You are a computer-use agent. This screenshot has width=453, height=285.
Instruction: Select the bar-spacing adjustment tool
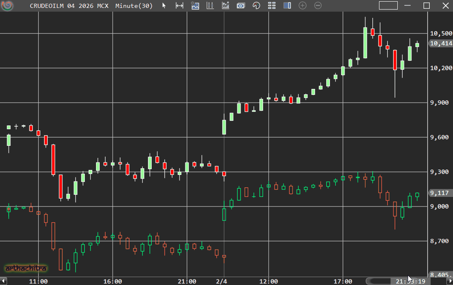[x=180, y=6]
